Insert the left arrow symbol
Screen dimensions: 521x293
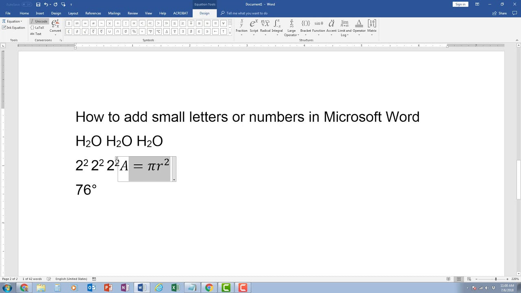pyautogui.click(x=215, y=31)
